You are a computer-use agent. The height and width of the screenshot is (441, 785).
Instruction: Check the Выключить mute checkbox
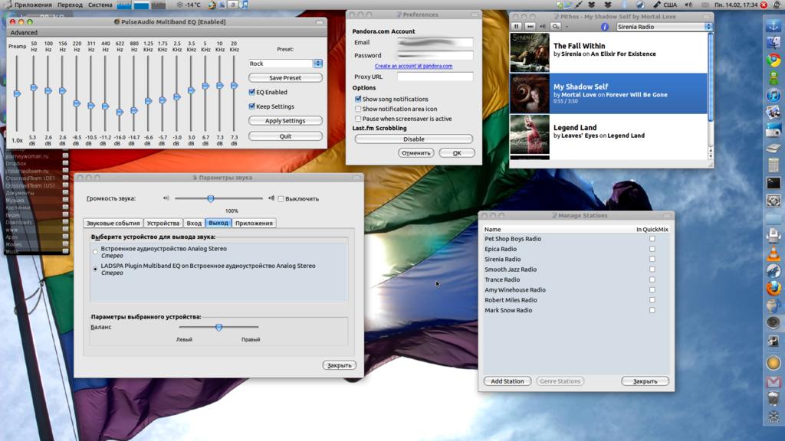point(281,198)
